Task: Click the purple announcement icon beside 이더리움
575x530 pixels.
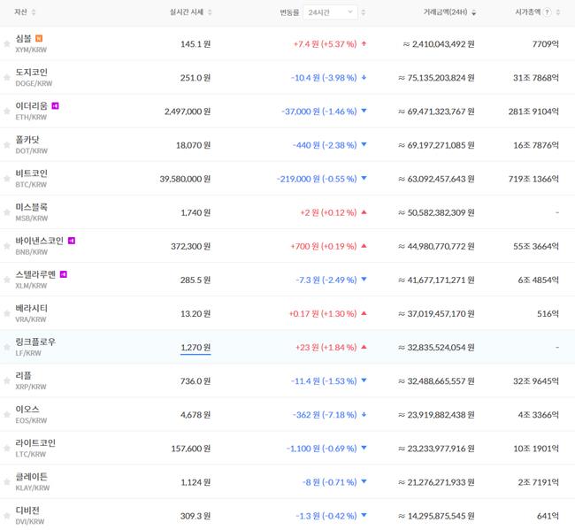Action: click(55, 106)
